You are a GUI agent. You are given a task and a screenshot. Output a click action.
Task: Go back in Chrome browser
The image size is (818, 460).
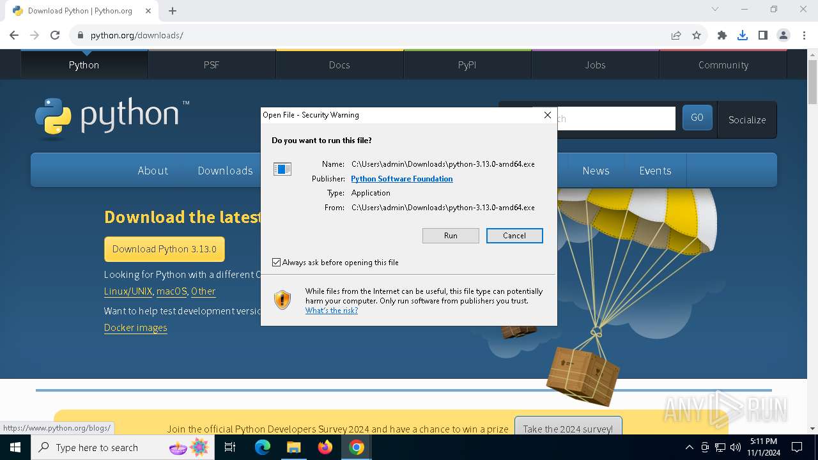(x=14, y=35)
